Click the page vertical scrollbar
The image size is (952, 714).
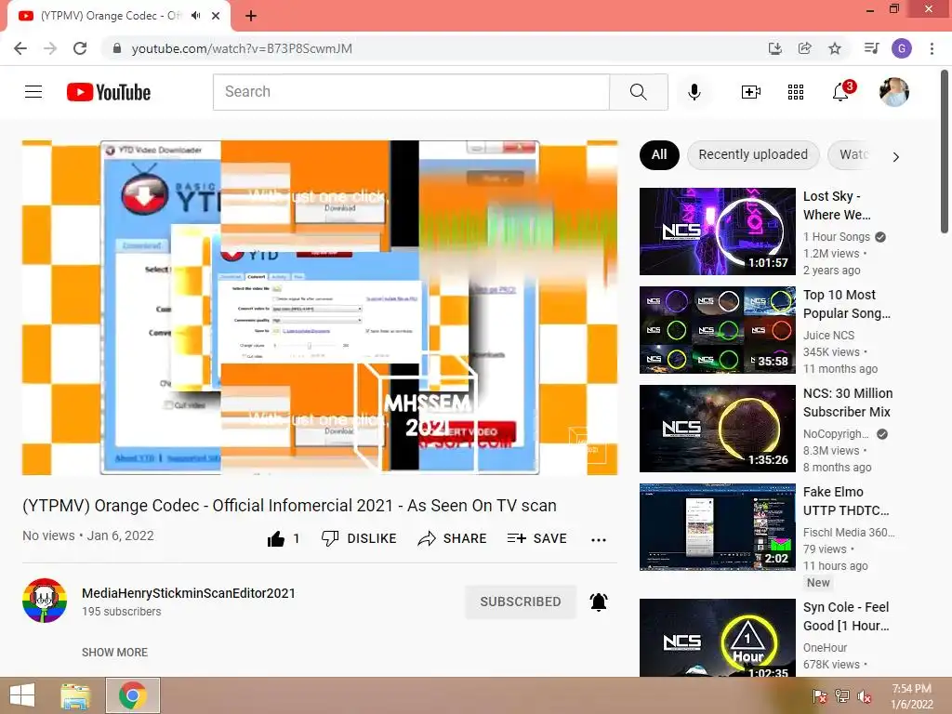(945, 152)
